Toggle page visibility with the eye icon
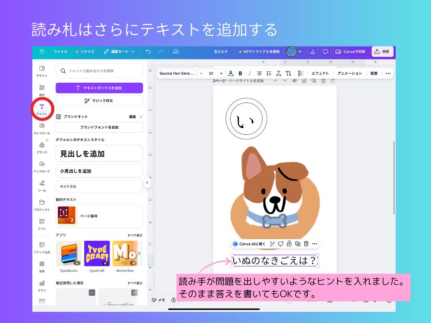Image resolution: width=431 pixels, height=323 pixels. pos(294,81)
